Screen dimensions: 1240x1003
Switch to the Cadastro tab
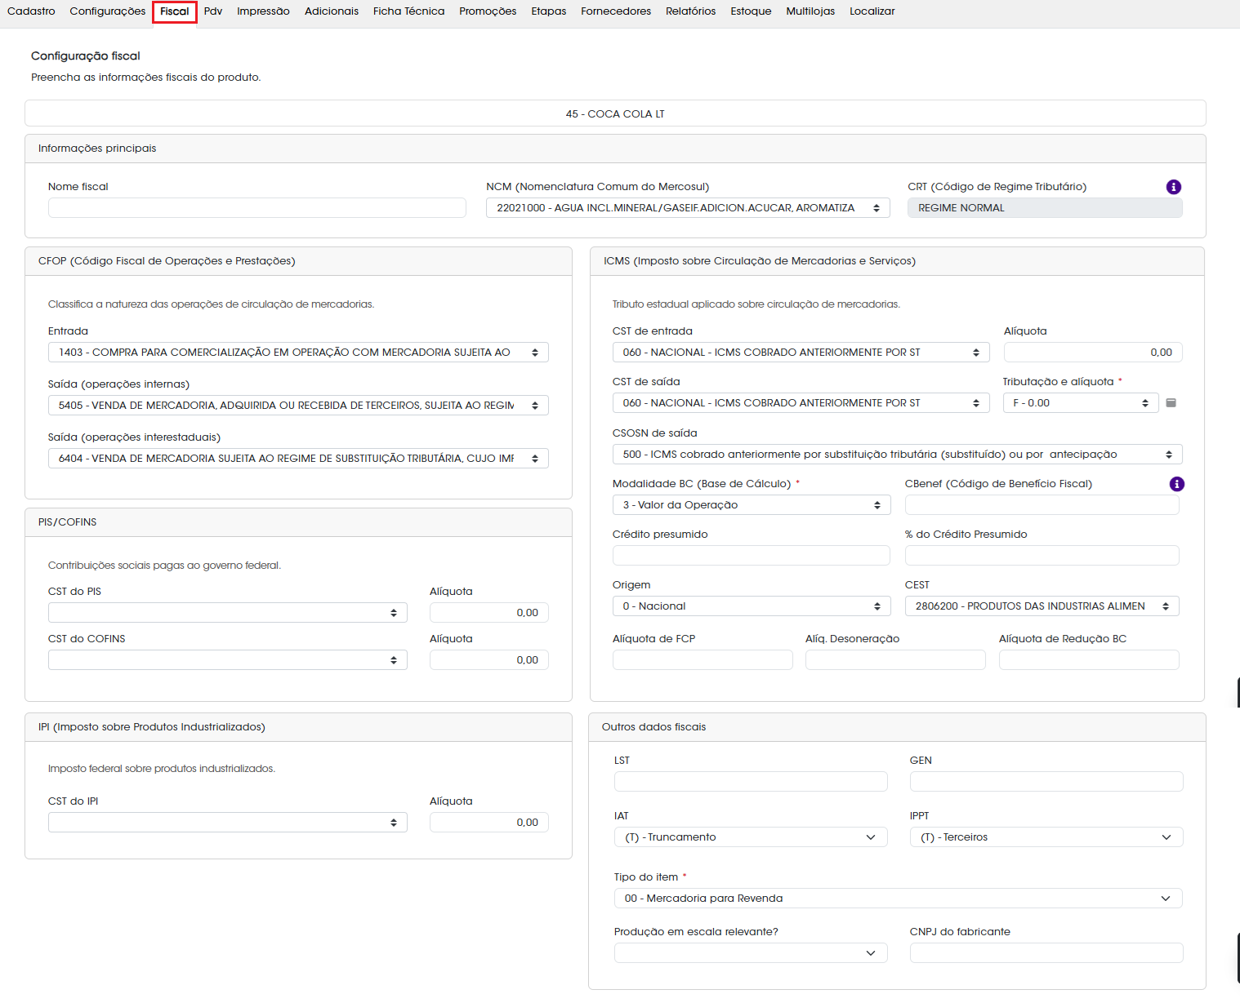(31, 11)
